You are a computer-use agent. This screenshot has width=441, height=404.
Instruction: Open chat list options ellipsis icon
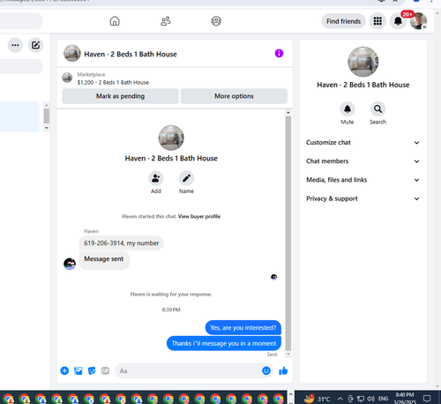15,45
